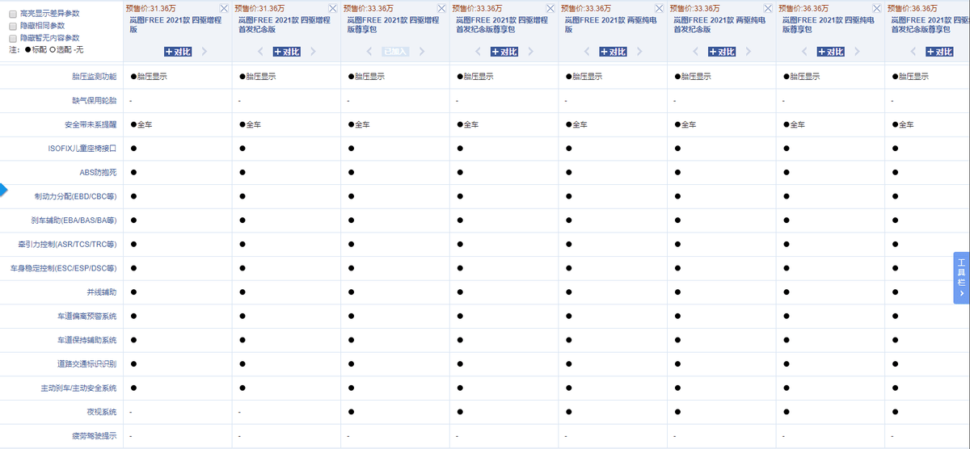Move 四驱增程首发纪念版 31.36万 column left
This screenshot has height=449, width=970.
[x=260, y=52]
